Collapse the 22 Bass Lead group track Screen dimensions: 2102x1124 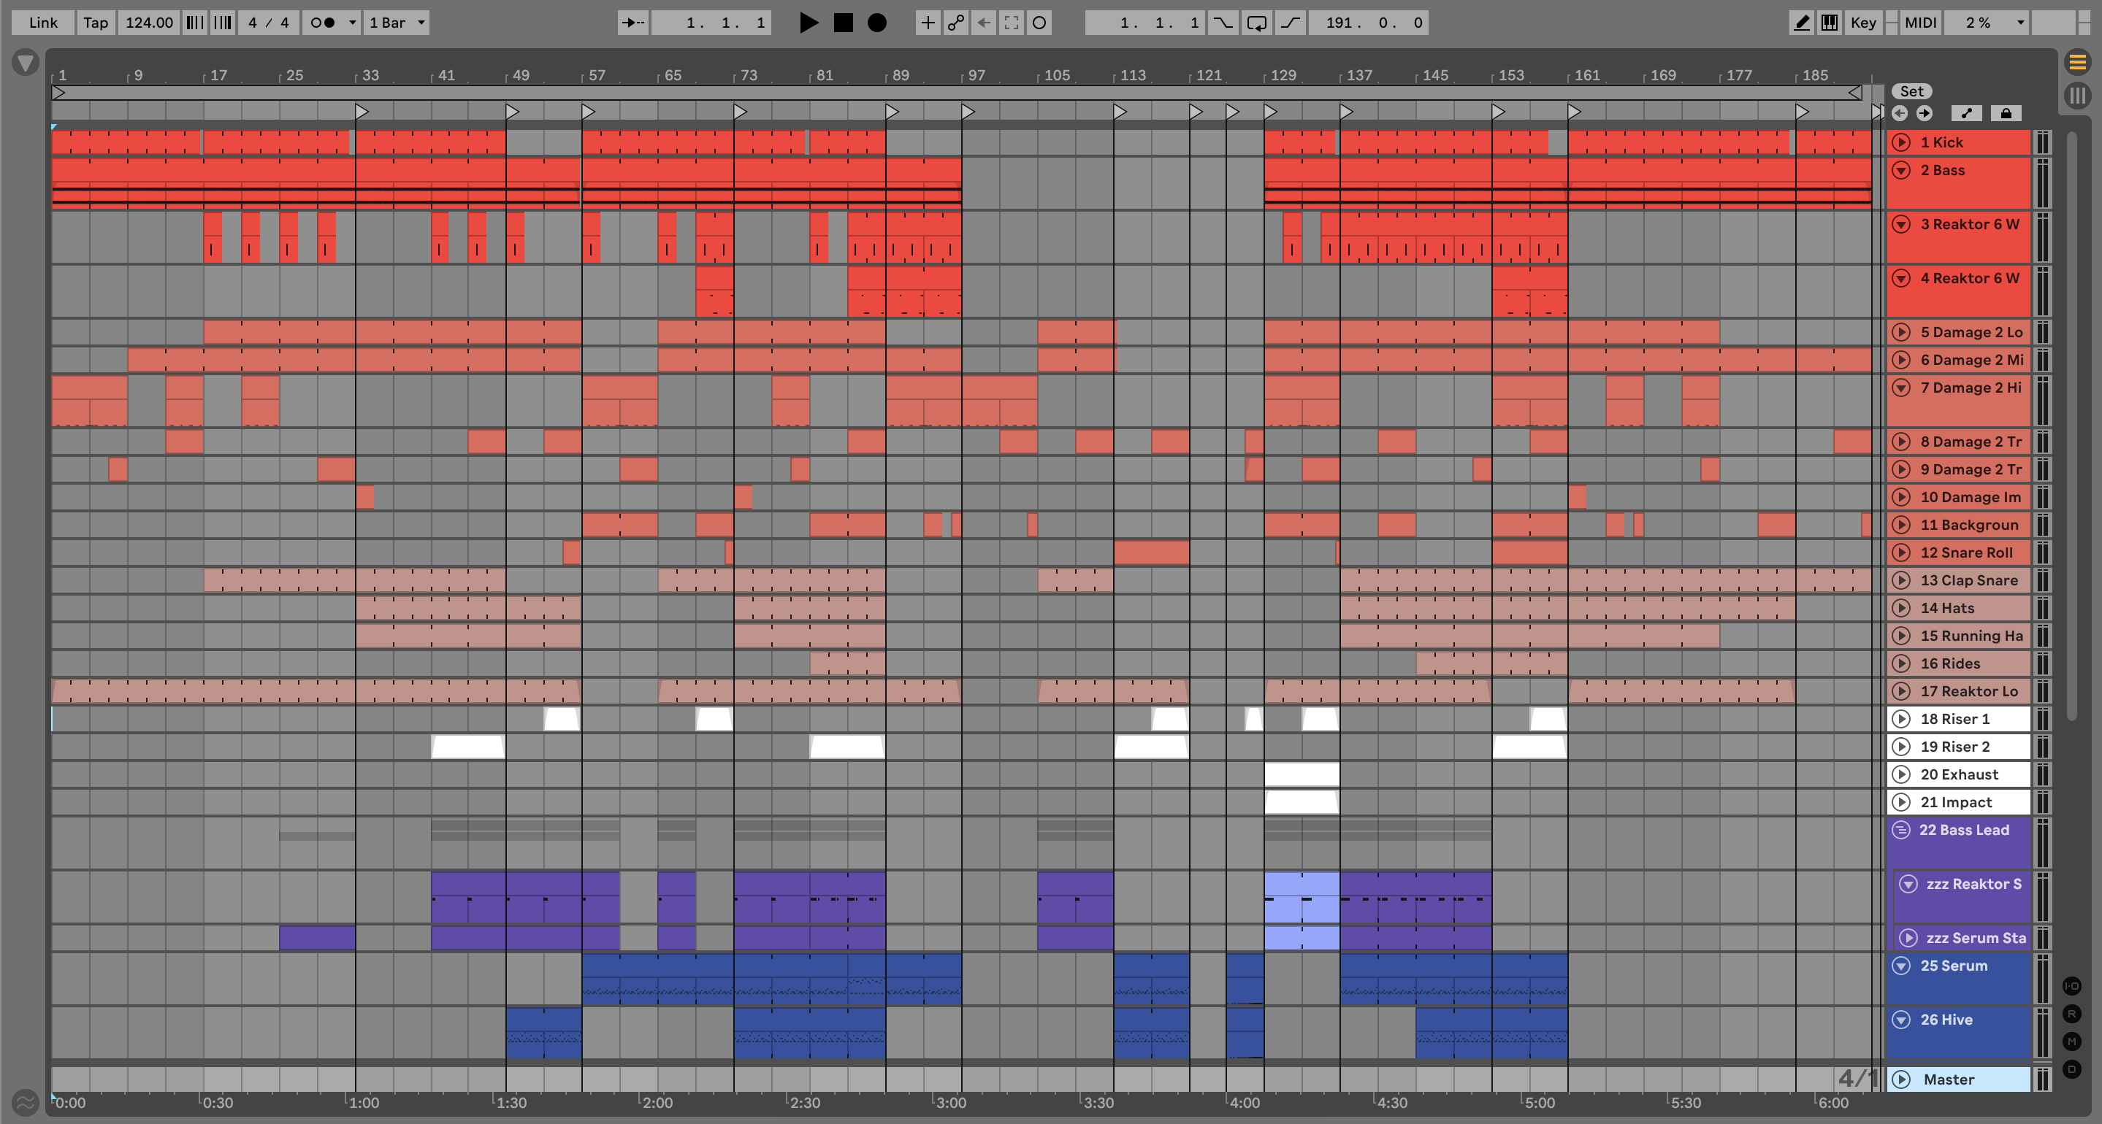click(1901, 831)
